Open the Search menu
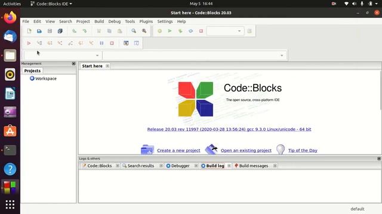 [x=66, y=21]
